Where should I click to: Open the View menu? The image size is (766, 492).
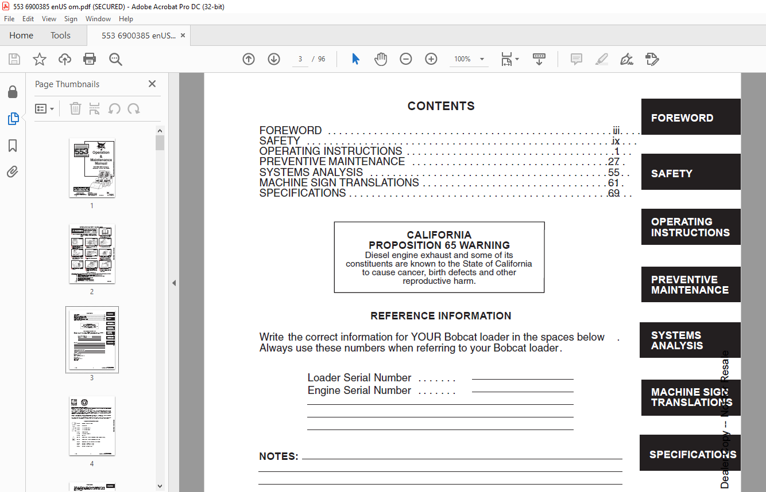pos(49,19)
